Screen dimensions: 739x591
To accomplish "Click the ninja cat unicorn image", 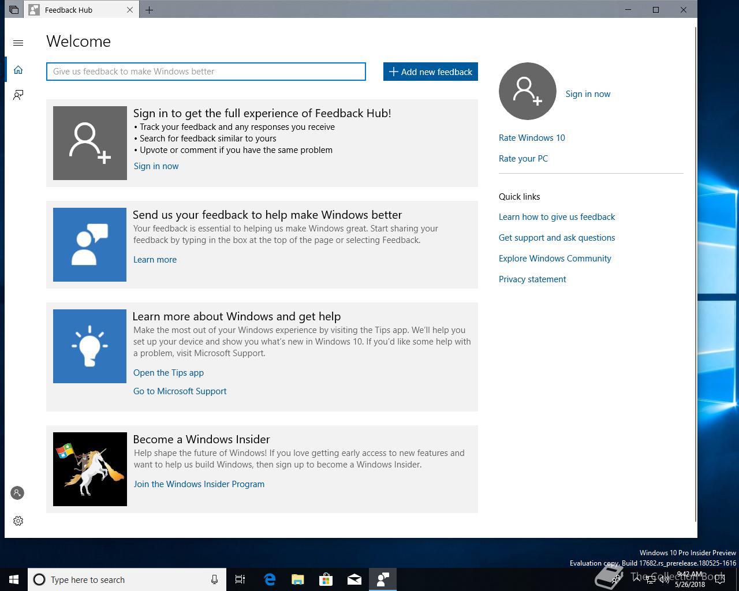I will click(90, 469).
